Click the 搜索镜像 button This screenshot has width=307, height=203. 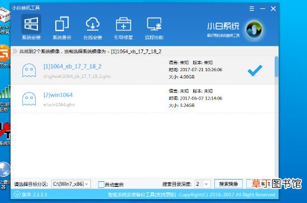[x=228, y=184]
